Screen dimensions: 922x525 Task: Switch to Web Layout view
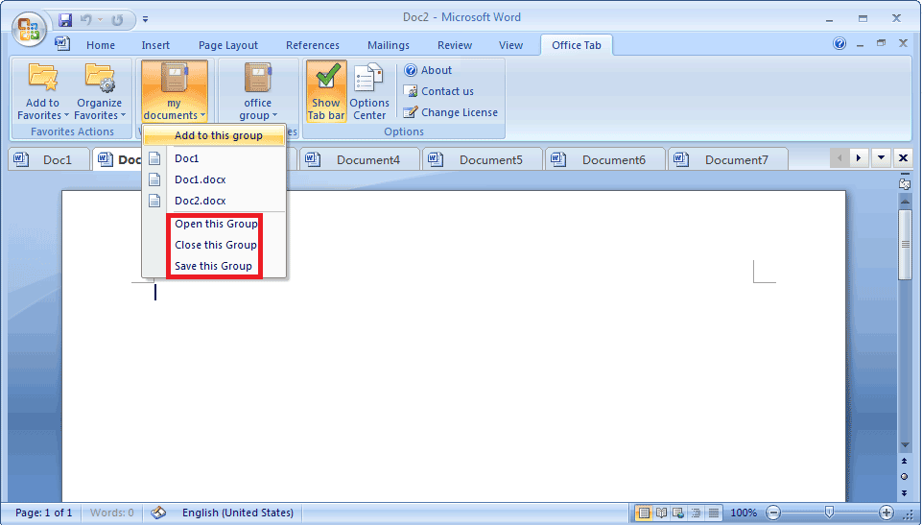click(x=678, y=513)
